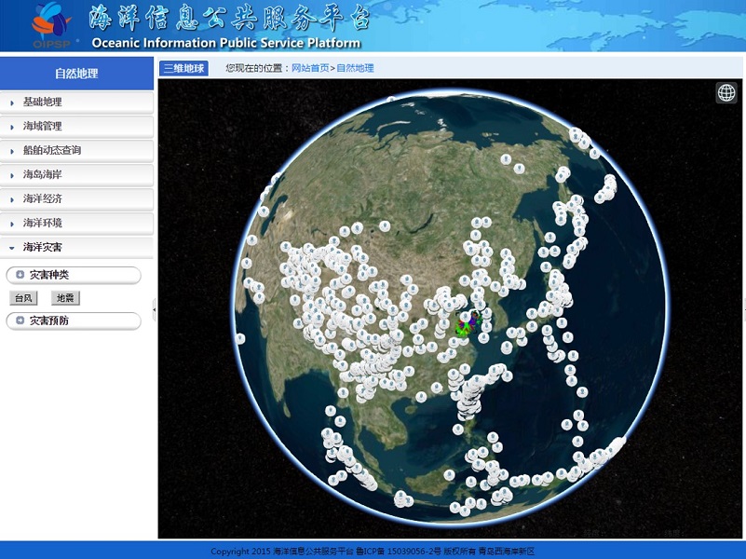Image resolution: width=746 pixels, height=559 pixels.
Task: Switch to the 三维地球 tab
Action: coord(183,68)
